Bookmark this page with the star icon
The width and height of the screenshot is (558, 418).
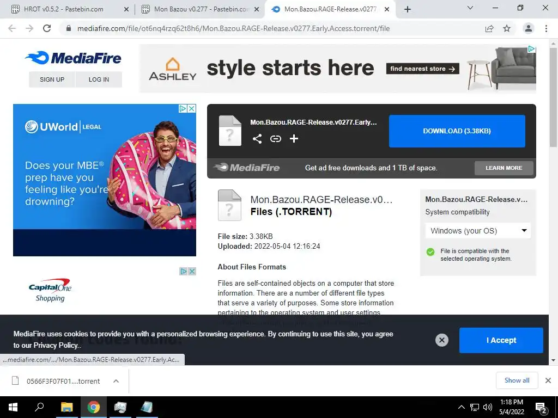(x=507, y=28)
